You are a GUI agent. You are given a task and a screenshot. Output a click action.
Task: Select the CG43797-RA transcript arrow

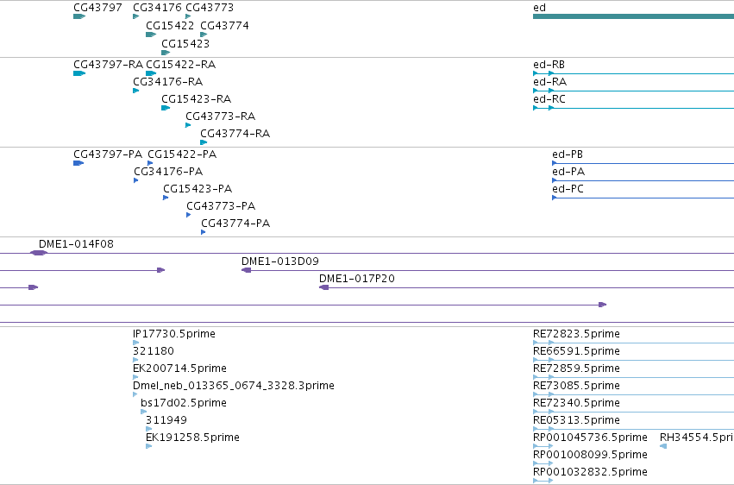coord(79,73)
